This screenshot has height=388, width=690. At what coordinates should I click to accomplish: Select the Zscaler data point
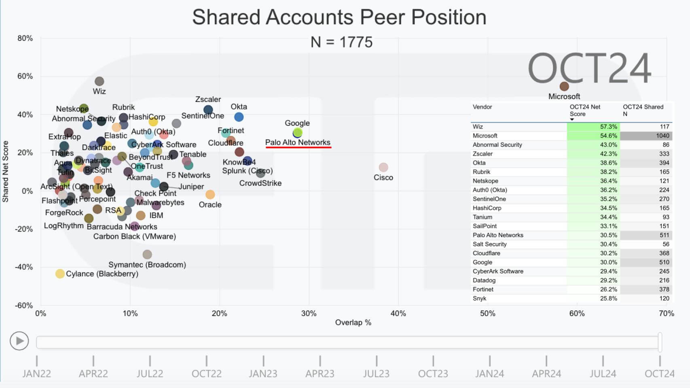tap(207, 109)
